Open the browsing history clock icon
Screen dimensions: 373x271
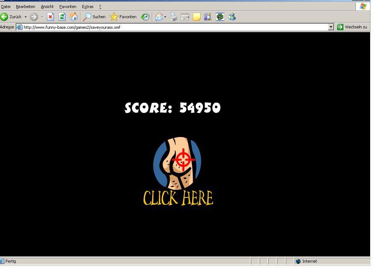[x=145, y=17]
